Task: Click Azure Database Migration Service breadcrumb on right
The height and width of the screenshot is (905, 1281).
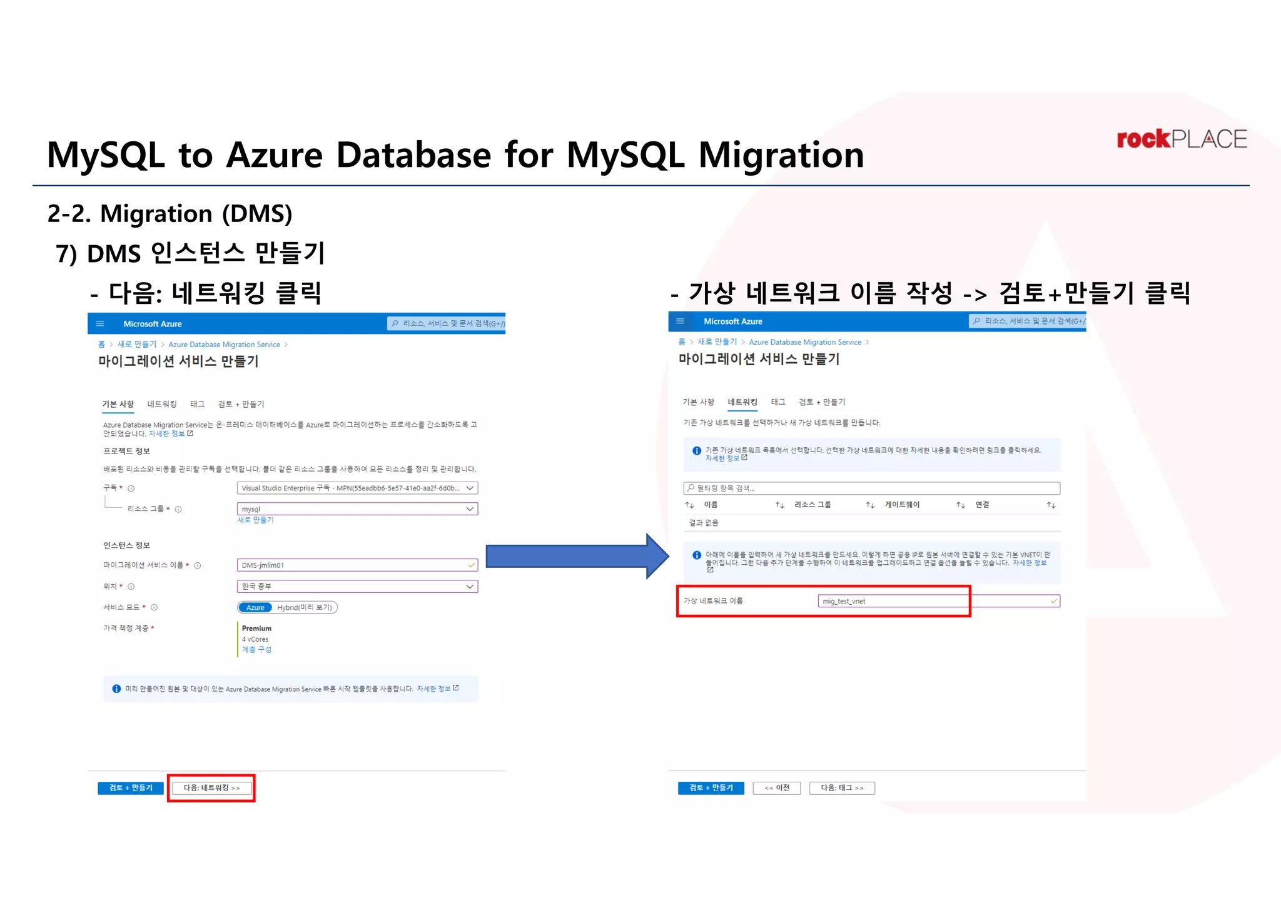Action: tap(805, 341)
